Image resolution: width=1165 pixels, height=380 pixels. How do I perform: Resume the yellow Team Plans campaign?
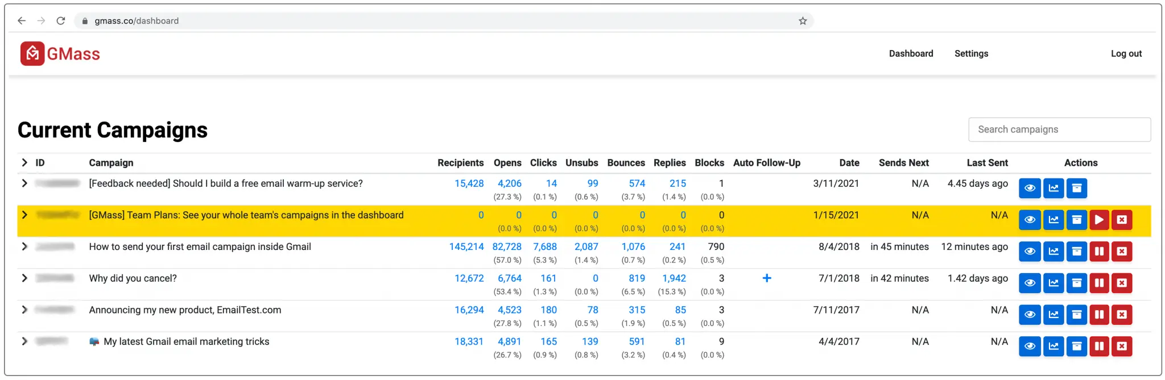point(1099,220)
